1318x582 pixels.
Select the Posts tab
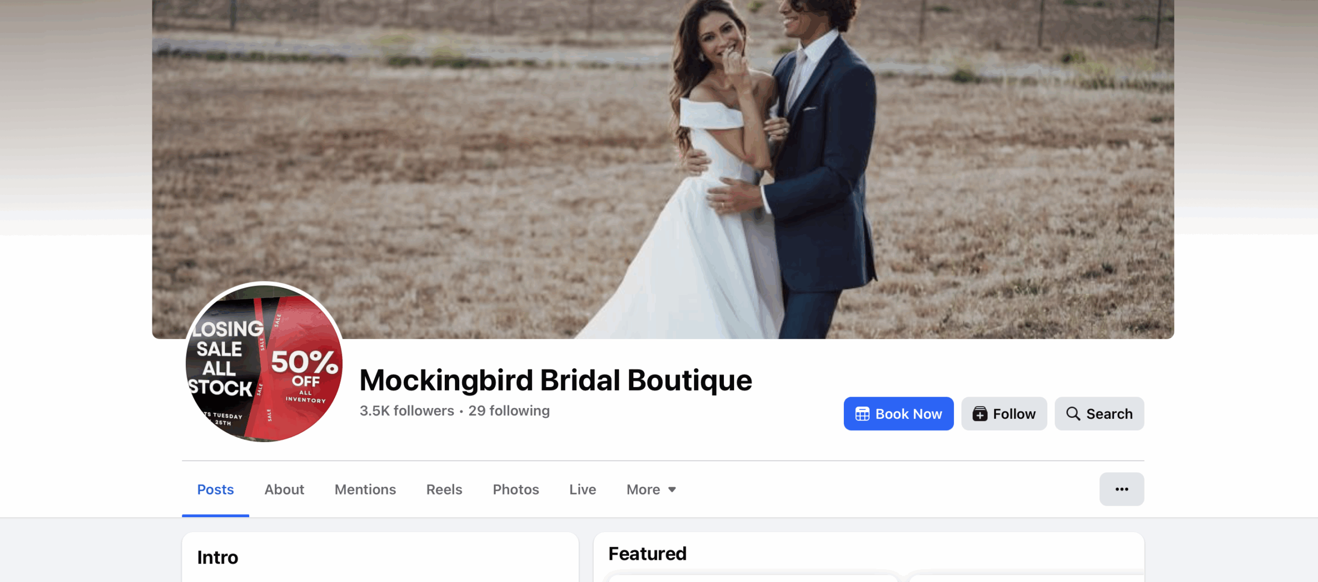coord(215,489)
